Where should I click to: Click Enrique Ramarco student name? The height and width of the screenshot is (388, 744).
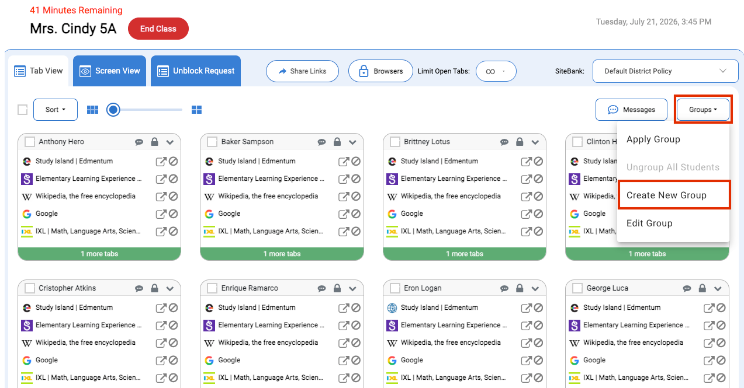250,288
